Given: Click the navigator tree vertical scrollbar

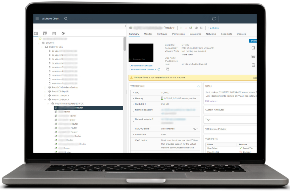Looking at the screenshot, I should pyautogui.click(x=125, y=44).
